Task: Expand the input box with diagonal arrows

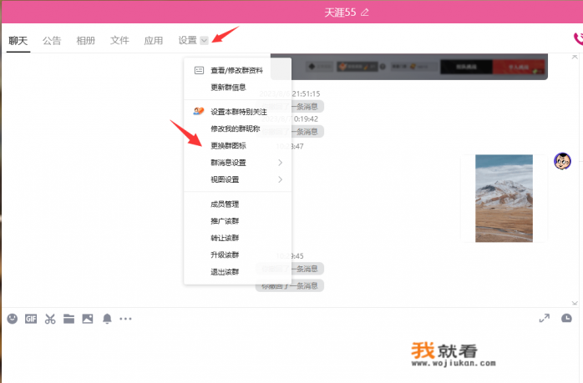Action: pos(545,319)
